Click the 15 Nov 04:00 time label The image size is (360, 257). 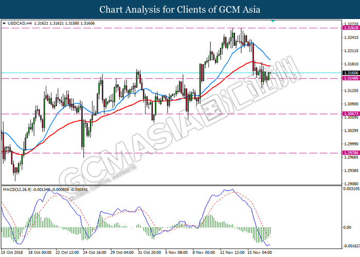pyautogui.click(x=259, y=252)
